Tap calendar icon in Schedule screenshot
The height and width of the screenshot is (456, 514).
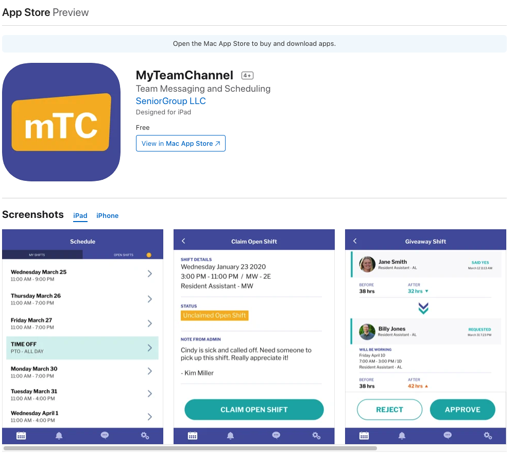[21, 436]
